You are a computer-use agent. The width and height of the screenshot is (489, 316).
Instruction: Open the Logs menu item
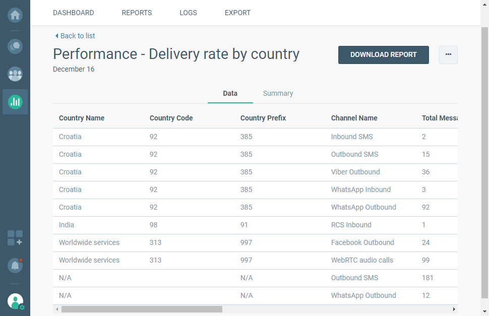(x=188, y=13)
